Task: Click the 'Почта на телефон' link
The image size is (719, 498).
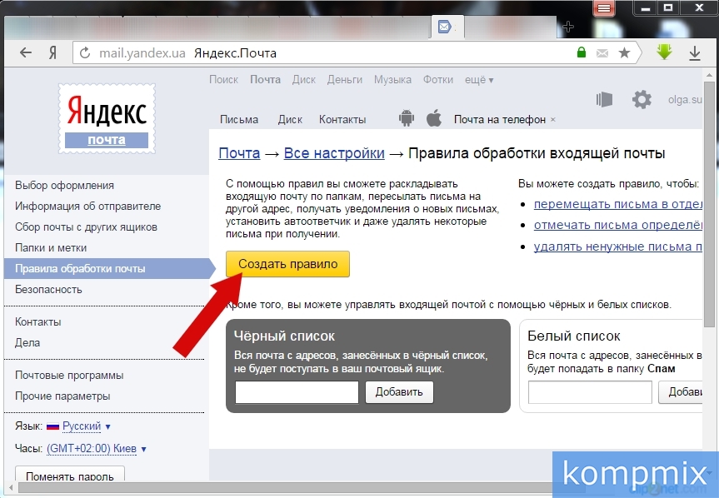Action: click(500, 120)
